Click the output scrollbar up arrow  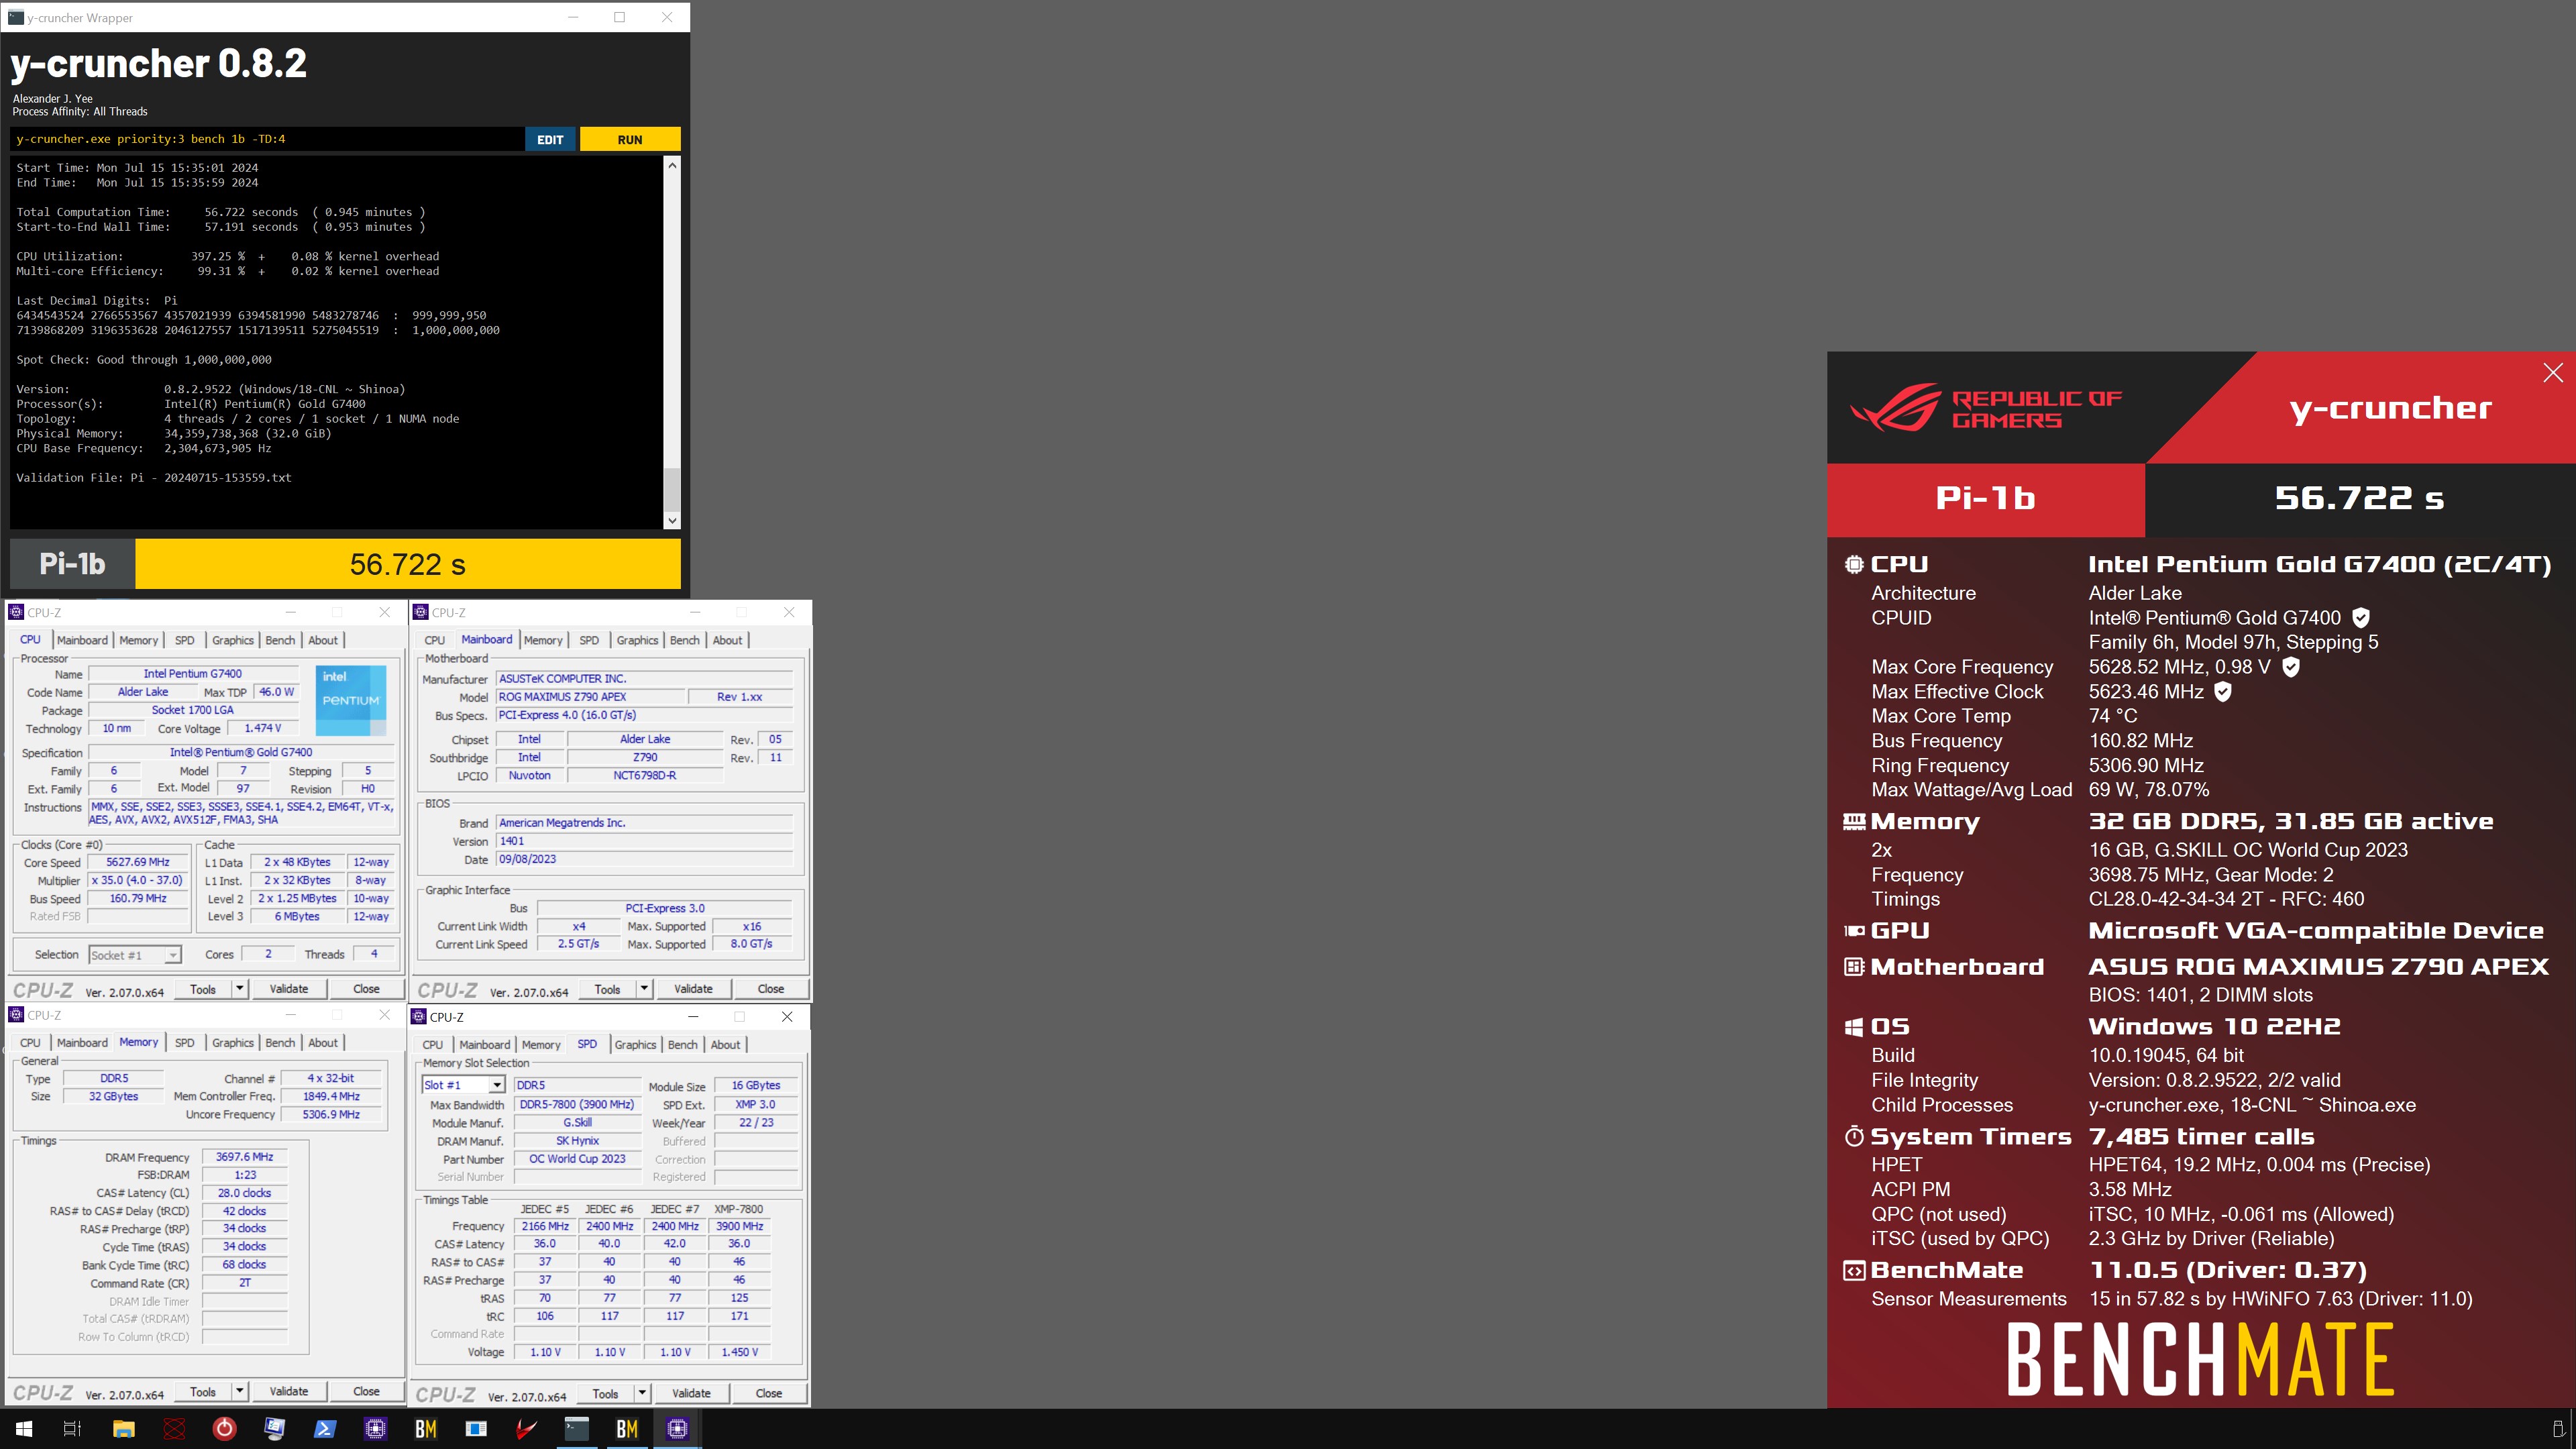tap(672, 165)
